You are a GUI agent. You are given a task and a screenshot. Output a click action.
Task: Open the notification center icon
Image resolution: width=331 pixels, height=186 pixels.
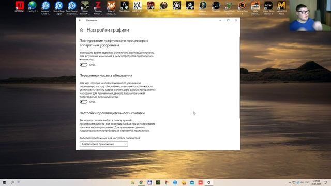point(325,182)
